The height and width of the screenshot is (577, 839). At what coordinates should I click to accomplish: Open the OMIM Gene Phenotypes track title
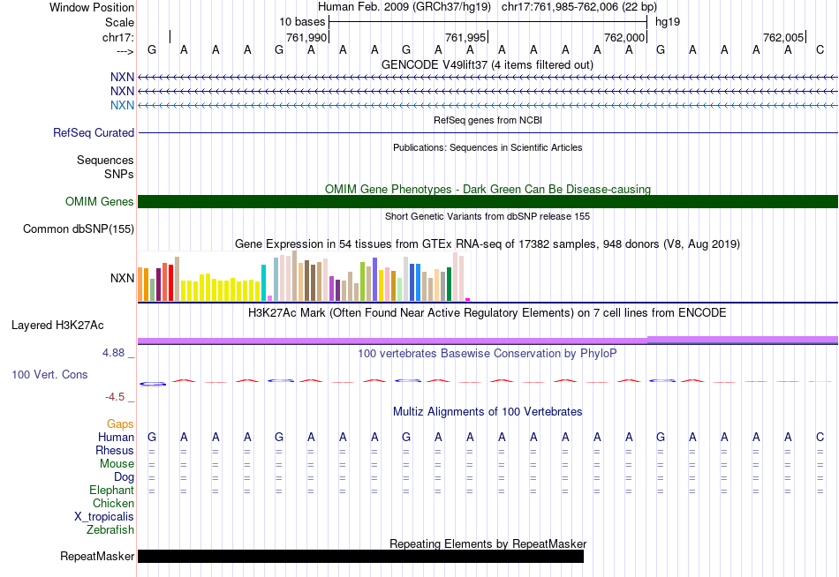point(488,190)
